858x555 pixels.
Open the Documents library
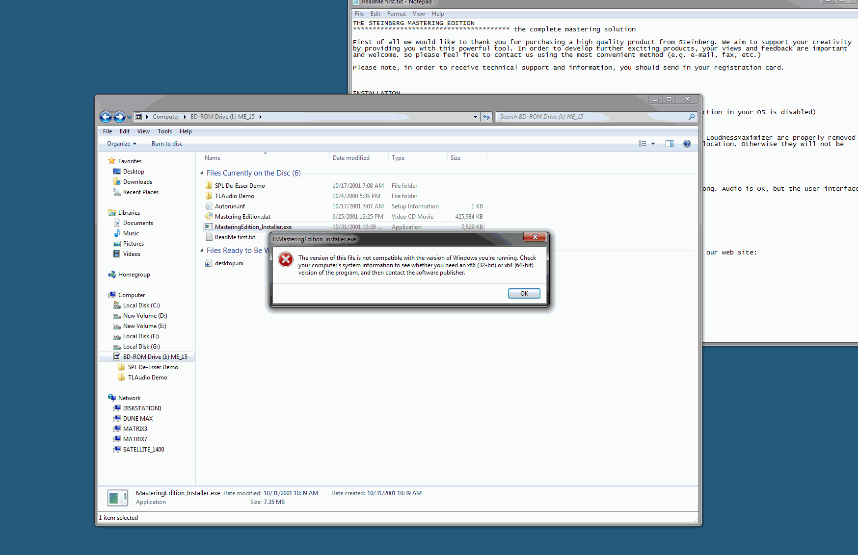coord(133,223)
